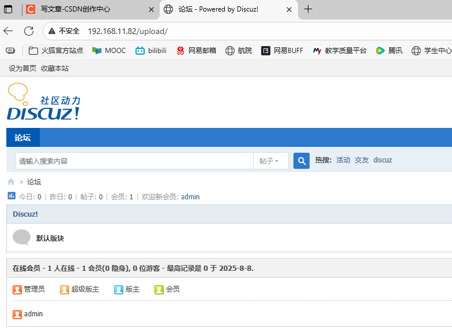Open new tab with plus icon

coord(308,9)
